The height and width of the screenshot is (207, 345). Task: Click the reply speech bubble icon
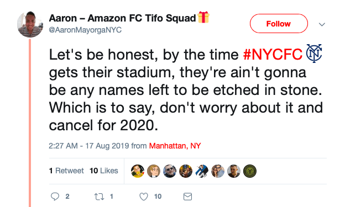(x=55, y=197)
